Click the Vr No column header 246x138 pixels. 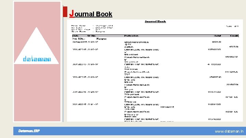click(x=91, y=36)
